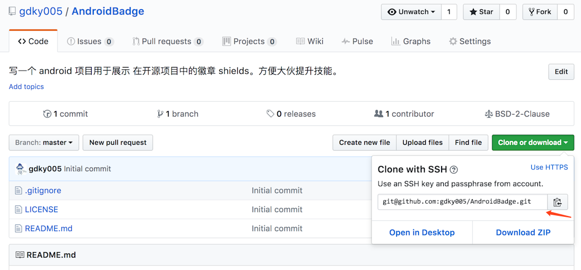Viewport: 581px width, 270px height.
Task: Open the AndroidBadge repository link
Action: [x=108, y=11]
